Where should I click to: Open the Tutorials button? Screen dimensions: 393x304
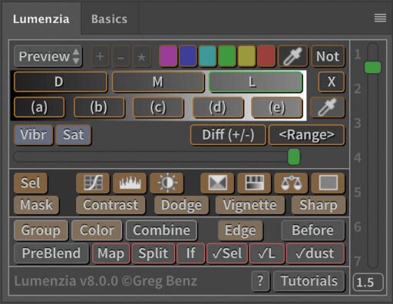(309, 281)
